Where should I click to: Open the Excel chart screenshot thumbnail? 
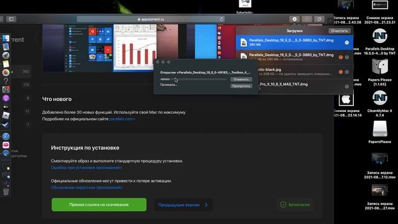[135, 48]
